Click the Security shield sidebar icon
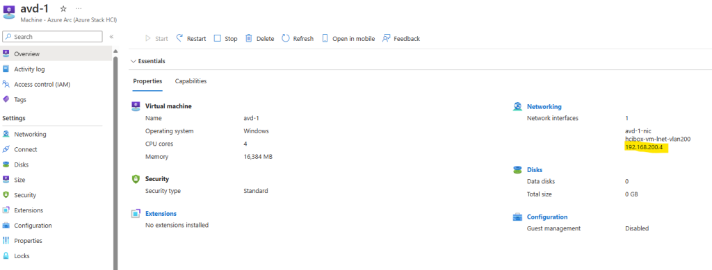Viewport: 712px width, 270px height. (x=6, y=195)
